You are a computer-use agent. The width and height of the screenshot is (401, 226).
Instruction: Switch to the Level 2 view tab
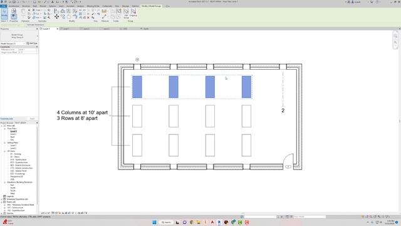coord(86,29)
